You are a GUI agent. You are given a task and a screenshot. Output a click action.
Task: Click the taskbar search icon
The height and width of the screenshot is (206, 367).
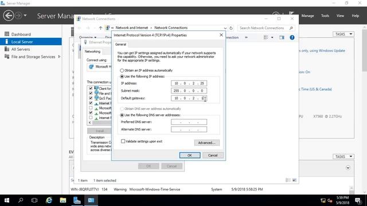[21, 200]
